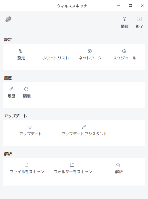
Task: Click the circular arrow icon for 隔離
Action: [x=26, y=89]
